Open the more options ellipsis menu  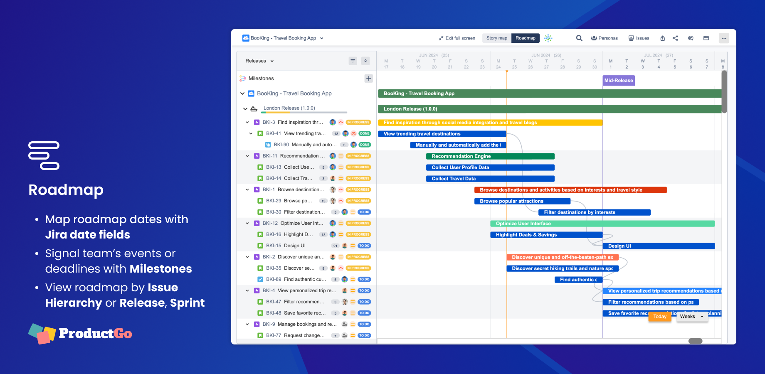point(724,38)
